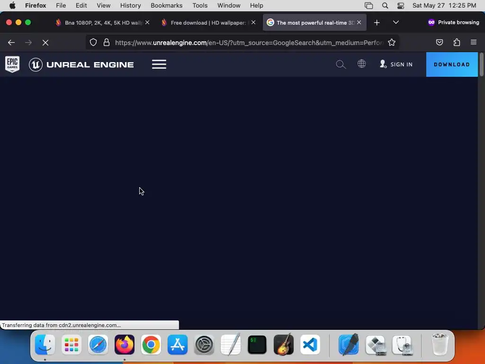The height and width of the screenshot is (364, 485).
Task: Stop loading the page
Action: tap(45, 42)
